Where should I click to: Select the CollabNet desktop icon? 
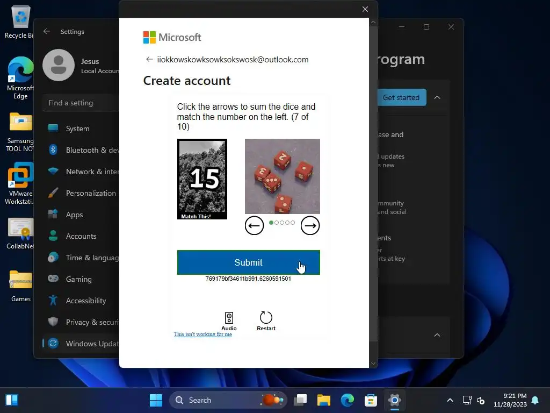[x=20, y=233]
